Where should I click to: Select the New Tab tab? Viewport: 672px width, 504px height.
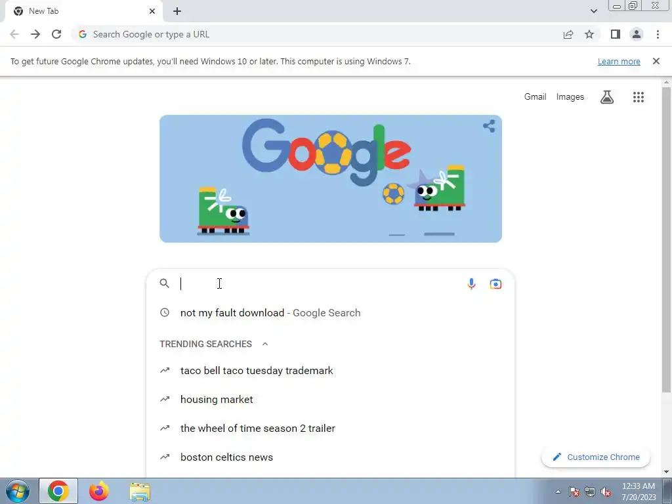83,12
